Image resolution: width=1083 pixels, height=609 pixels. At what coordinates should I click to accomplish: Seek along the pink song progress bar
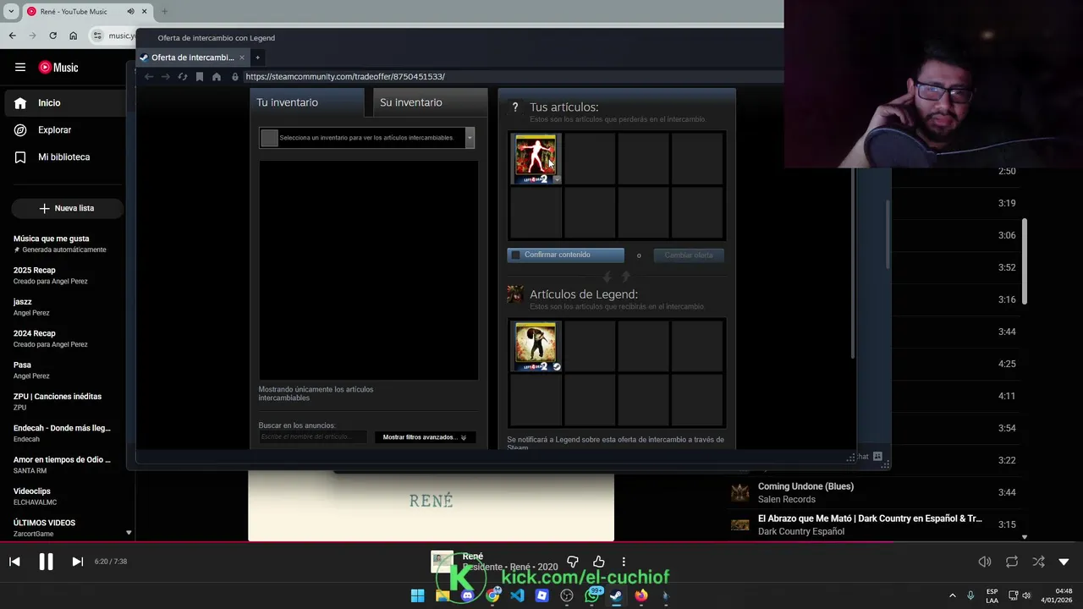point(541,542)
